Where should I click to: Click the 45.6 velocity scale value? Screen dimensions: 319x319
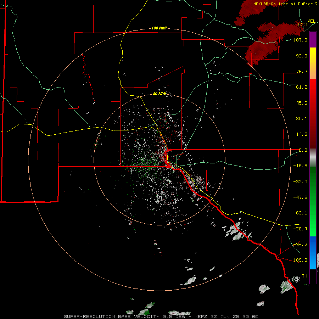click(x=302, y=103)
